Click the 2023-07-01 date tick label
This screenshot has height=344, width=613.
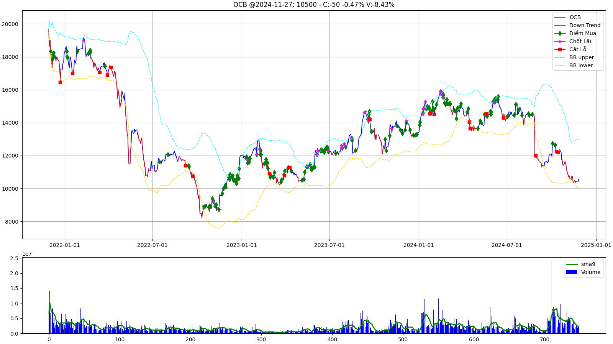(x=329, y=245)
